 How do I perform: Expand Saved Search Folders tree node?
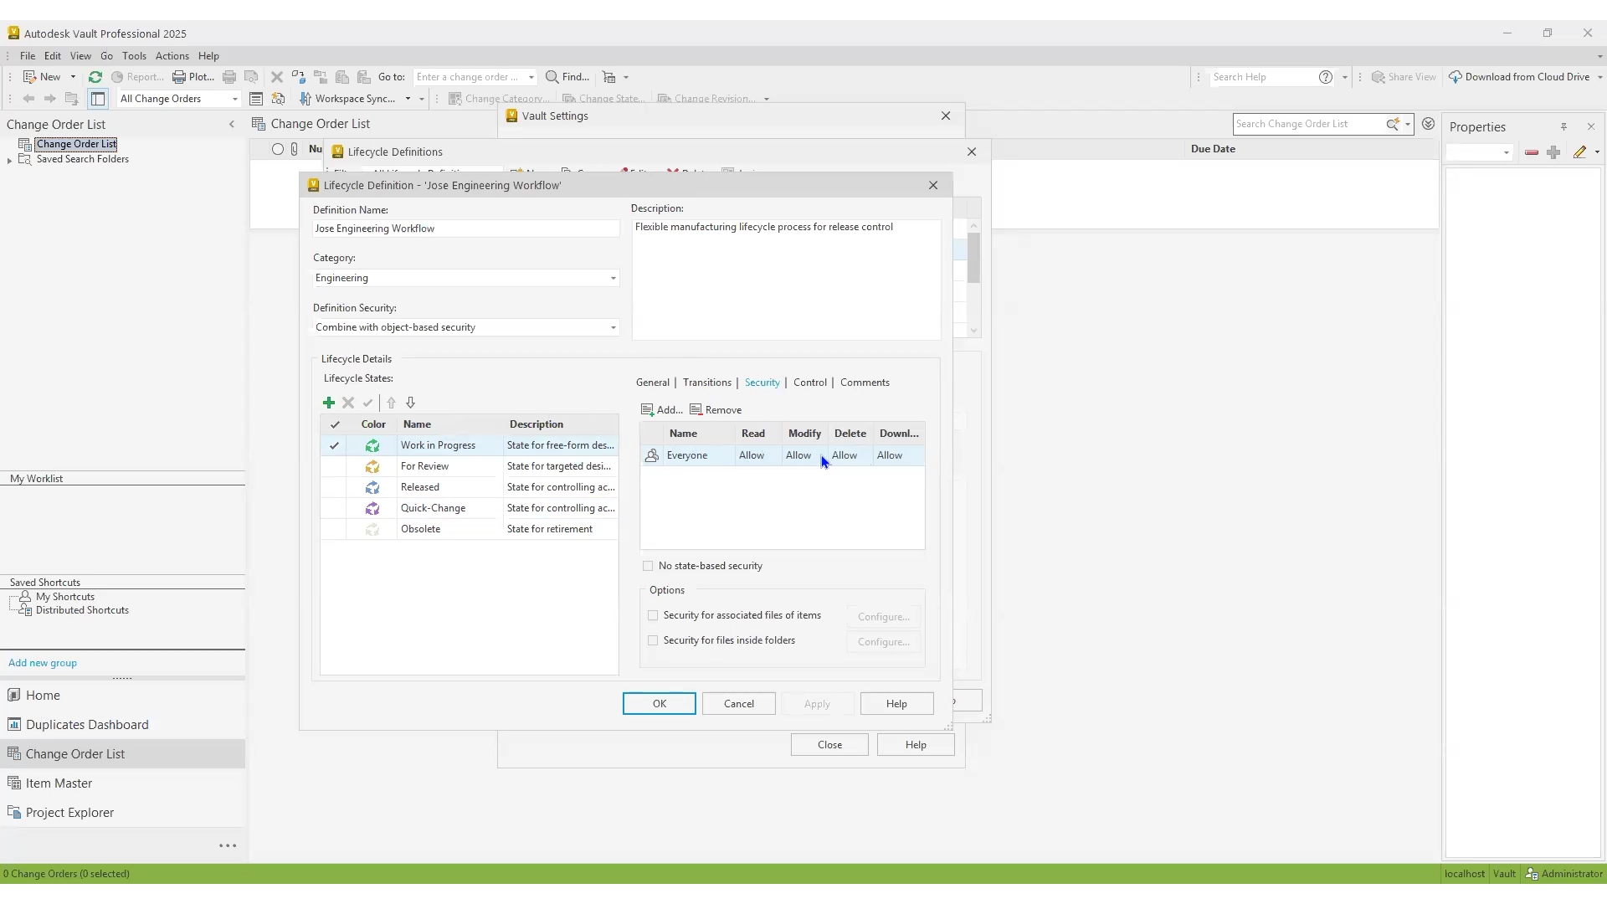(x=9, y=160)
